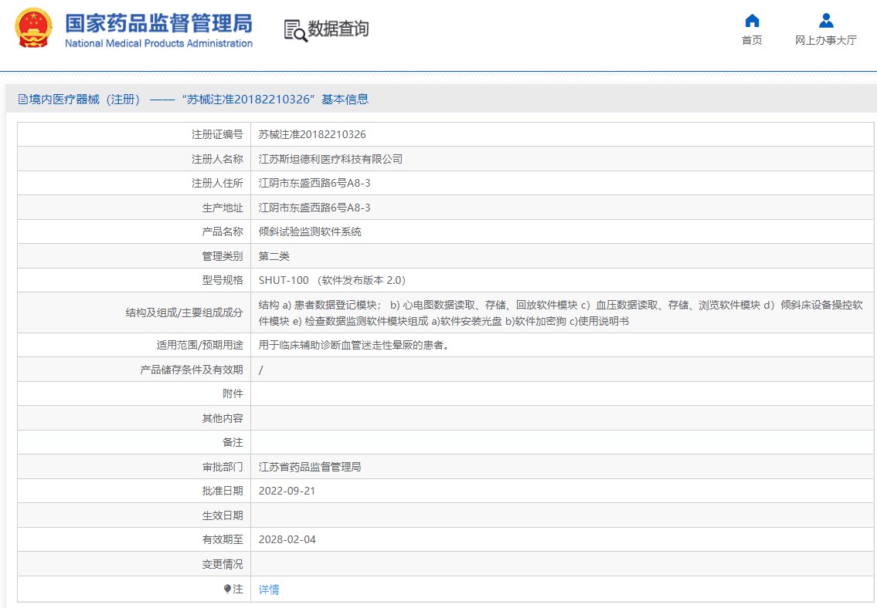Screen dimensions: 877x608
Task: Click the 批准日期 row label
Action: 223,491
